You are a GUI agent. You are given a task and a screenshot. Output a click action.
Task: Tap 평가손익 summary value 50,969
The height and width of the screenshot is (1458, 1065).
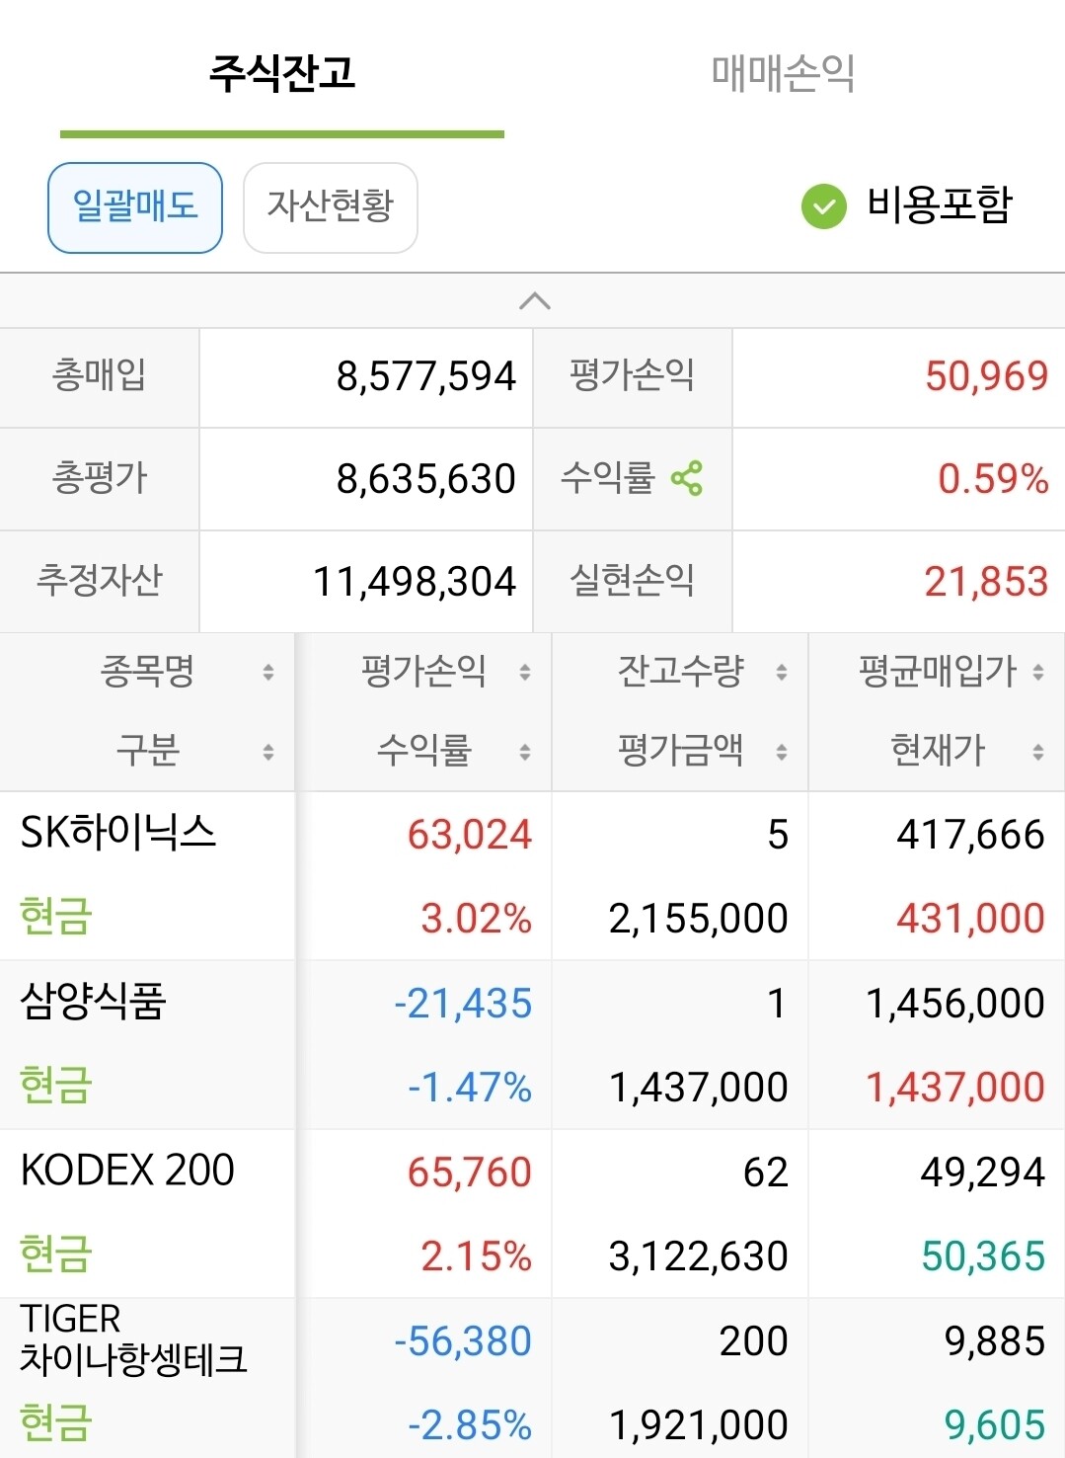pyautogui.click(x=986, y=376)
